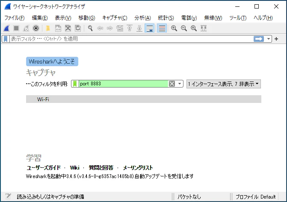Click the zoom in magnifier icon
The image size is (287, 202).
click(x=174, y=28)
